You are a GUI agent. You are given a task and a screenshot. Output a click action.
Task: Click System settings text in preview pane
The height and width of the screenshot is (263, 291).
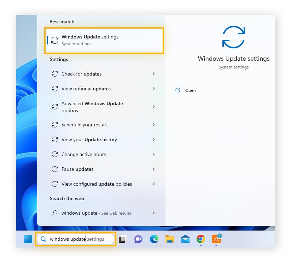tap(233, 67)
